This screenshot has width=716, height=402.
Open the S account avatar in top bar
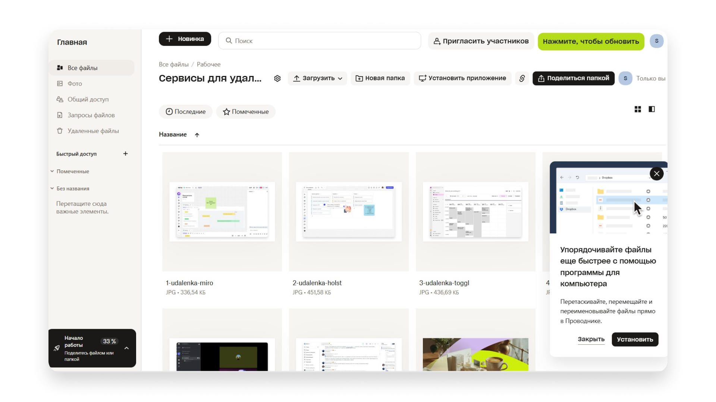[656, 41]
